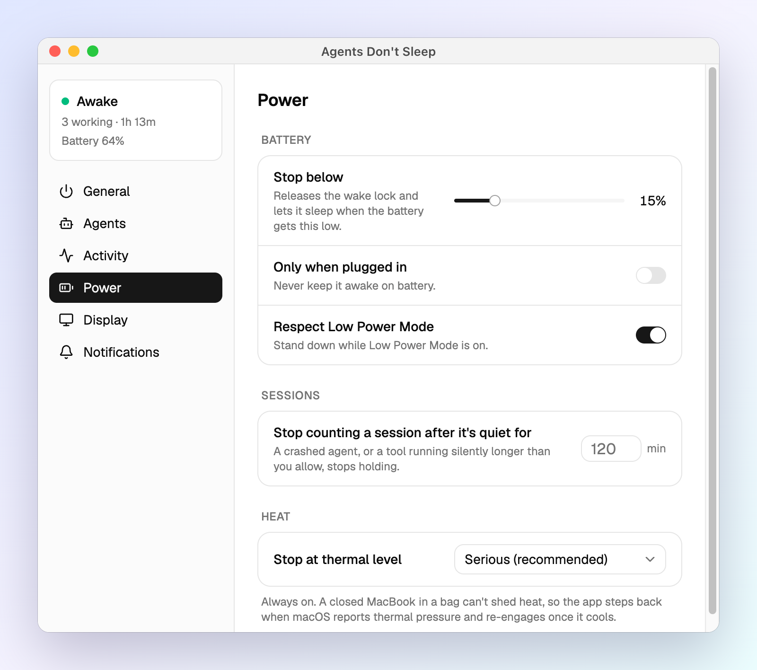757x670 pixels.
Task: Minimize the window with the yellow button
Action: click(x=74, y=51)
